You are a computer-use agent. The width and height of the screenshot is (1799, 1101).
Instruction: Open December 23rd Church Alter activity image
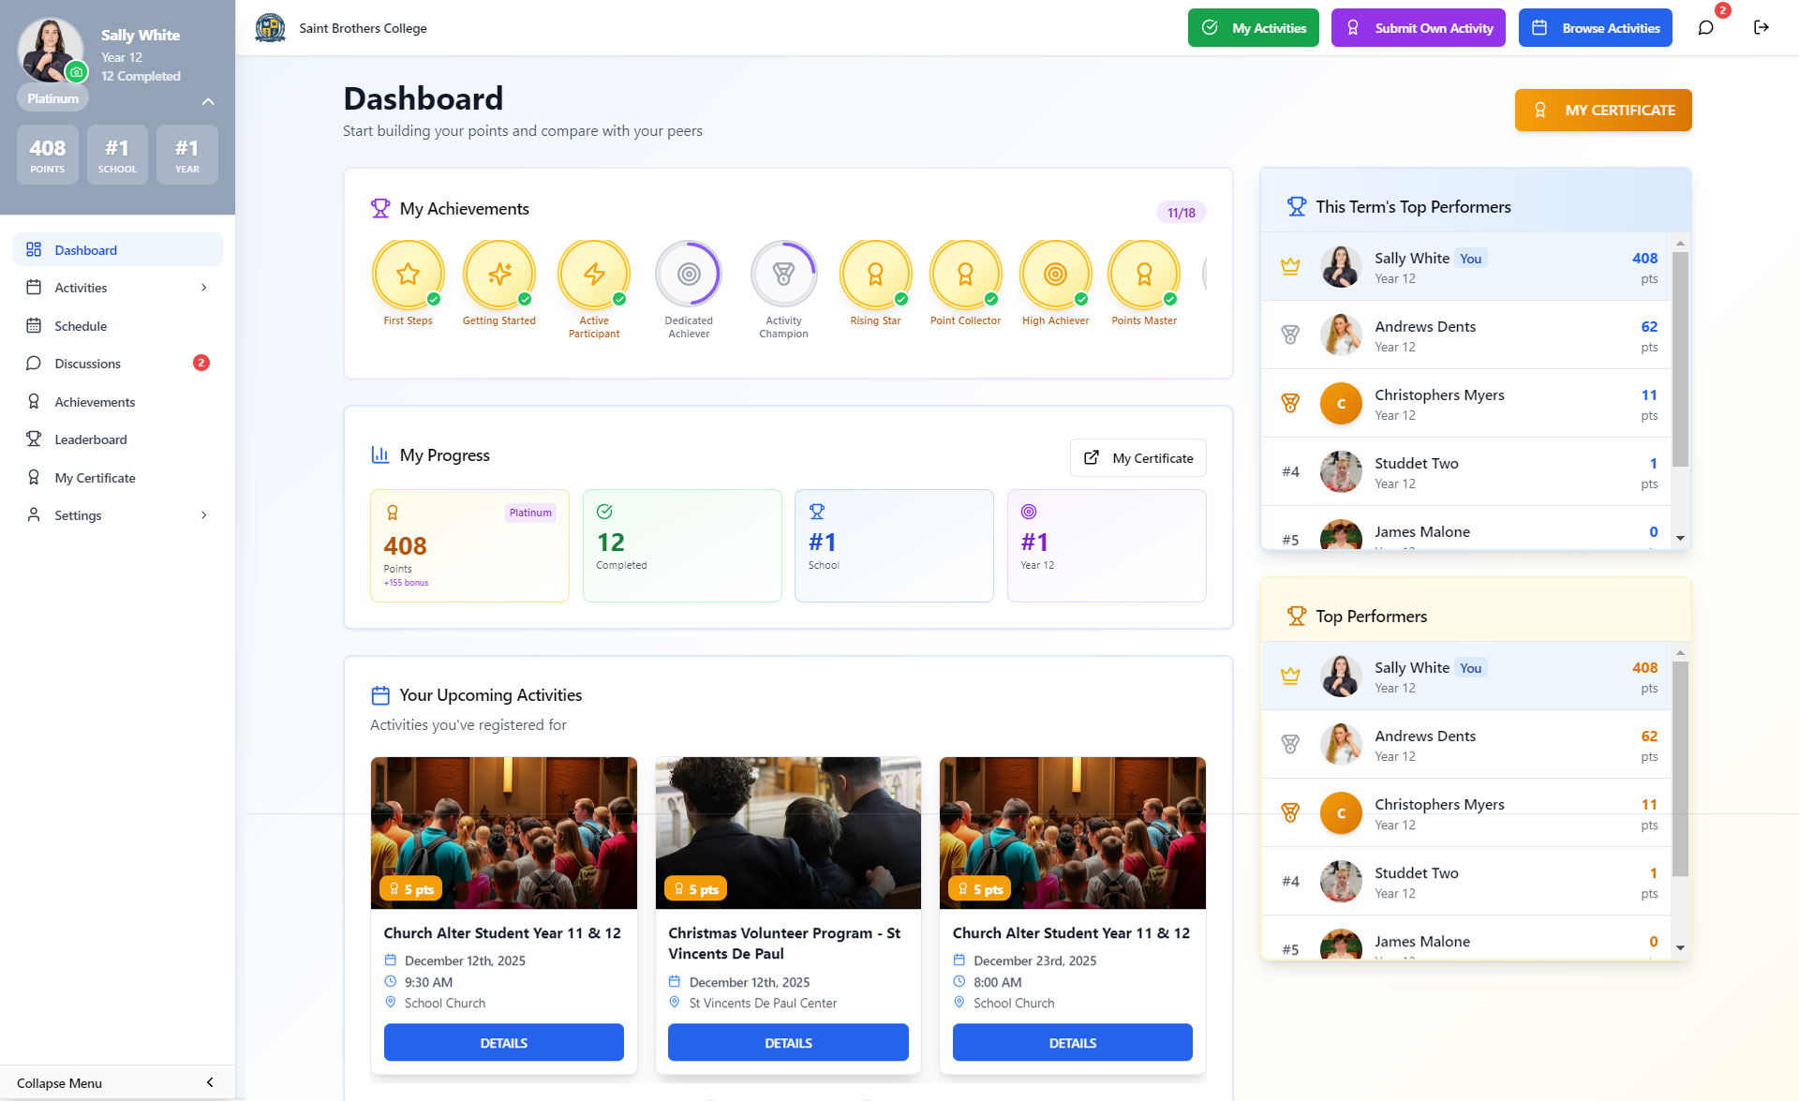1072,832
